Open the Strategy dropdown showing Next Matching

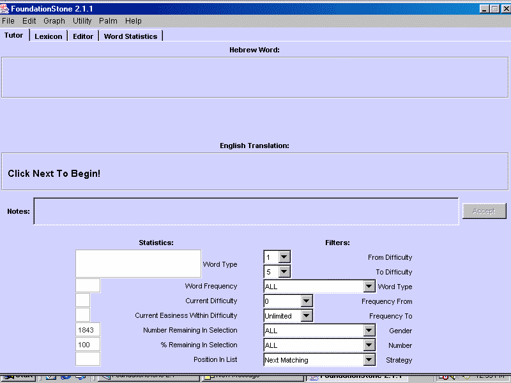pyautogui.click(x=369, y=360)
